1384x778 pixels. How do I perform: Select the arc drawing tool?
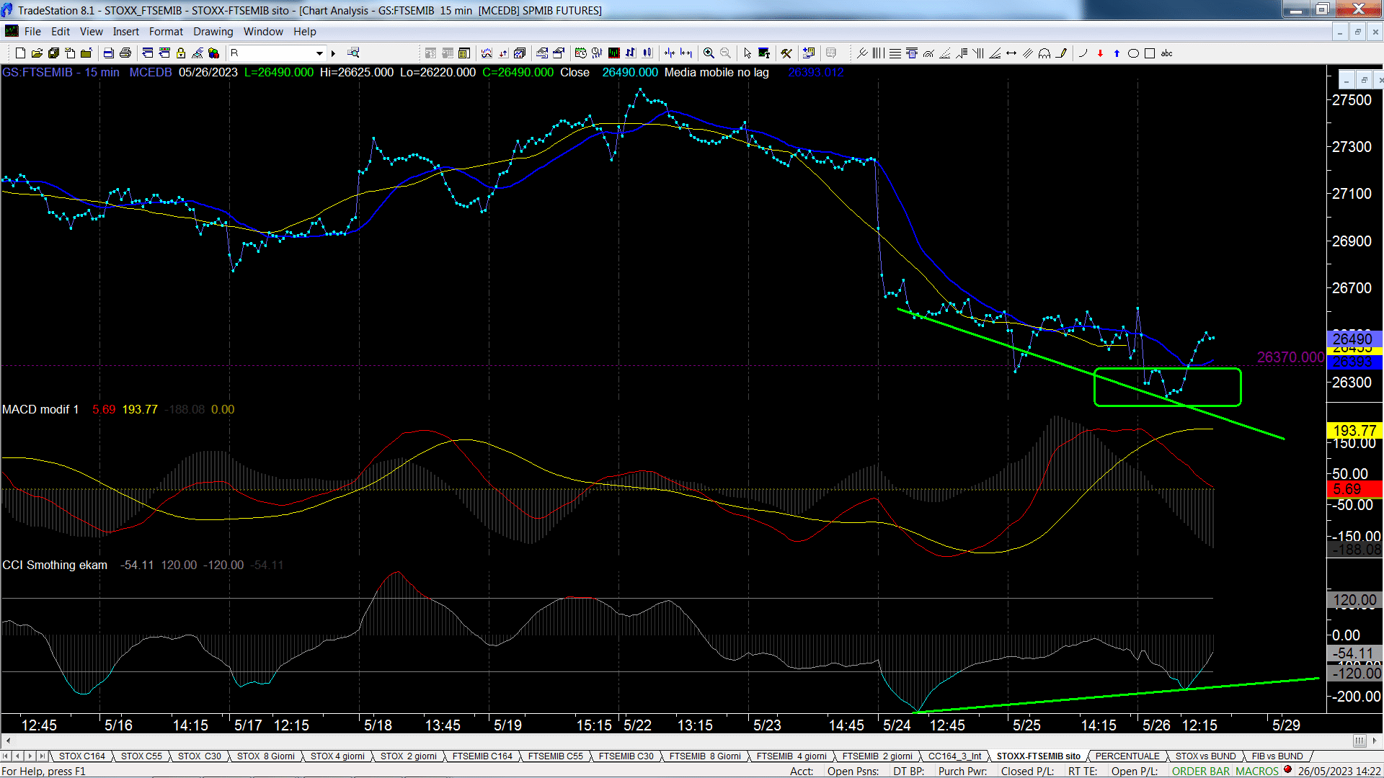1083,53
